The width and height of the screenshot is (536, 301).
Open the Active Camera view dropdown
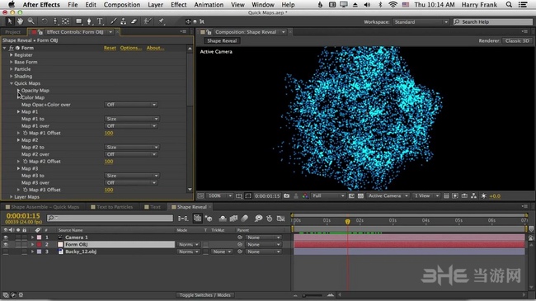[x=388, y=196]
